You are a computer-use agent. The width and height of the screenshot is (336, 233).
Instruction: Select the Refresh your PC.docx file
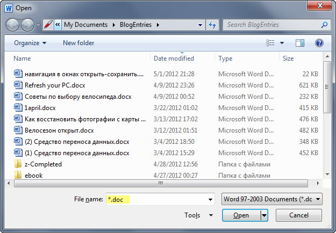coord(55,85)
